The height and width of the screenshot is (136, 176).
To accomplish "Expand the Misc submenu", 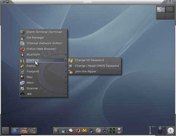I will pyautogui.click(x=43, y=77).
